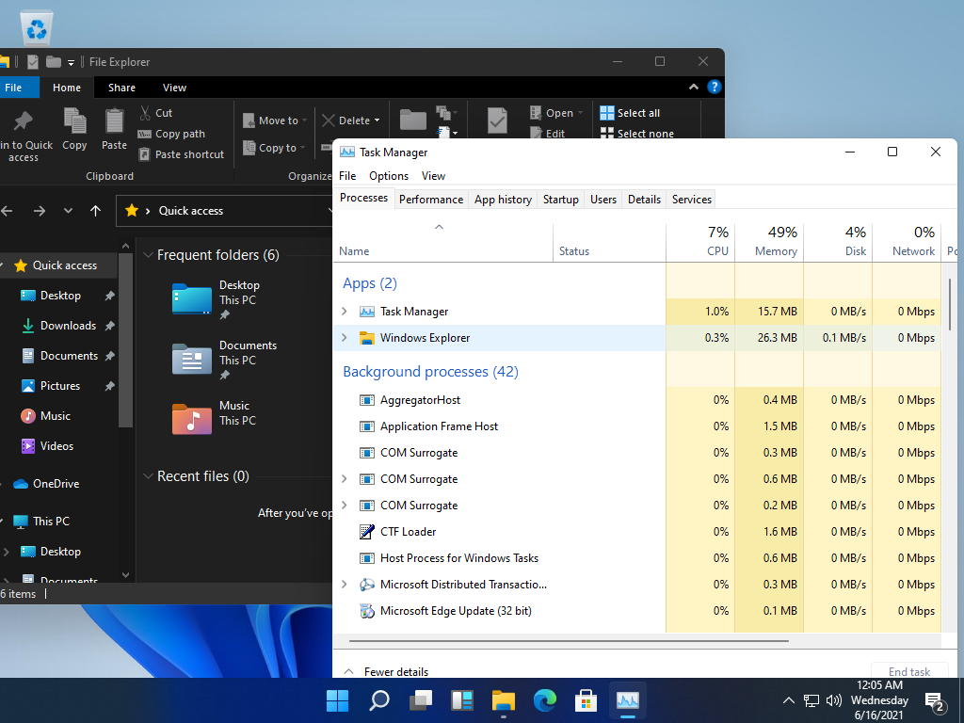Switch to Performance tab in Task Manager
The image size is (964, 723).
[x=431, y=200]
